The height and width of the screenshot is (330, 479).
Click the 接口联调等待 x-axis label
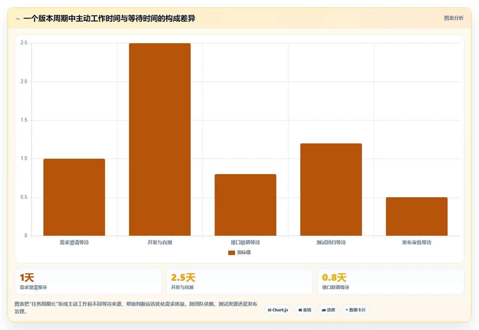(x=245, y=242)
